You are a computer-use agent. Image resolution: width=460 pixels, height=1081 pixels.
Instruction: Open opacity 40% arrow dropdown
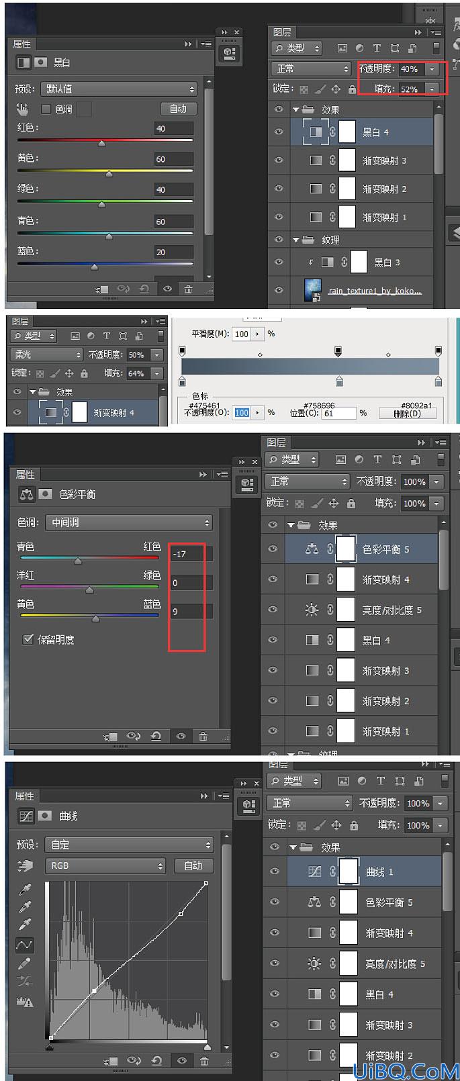[x=432, y=68]
